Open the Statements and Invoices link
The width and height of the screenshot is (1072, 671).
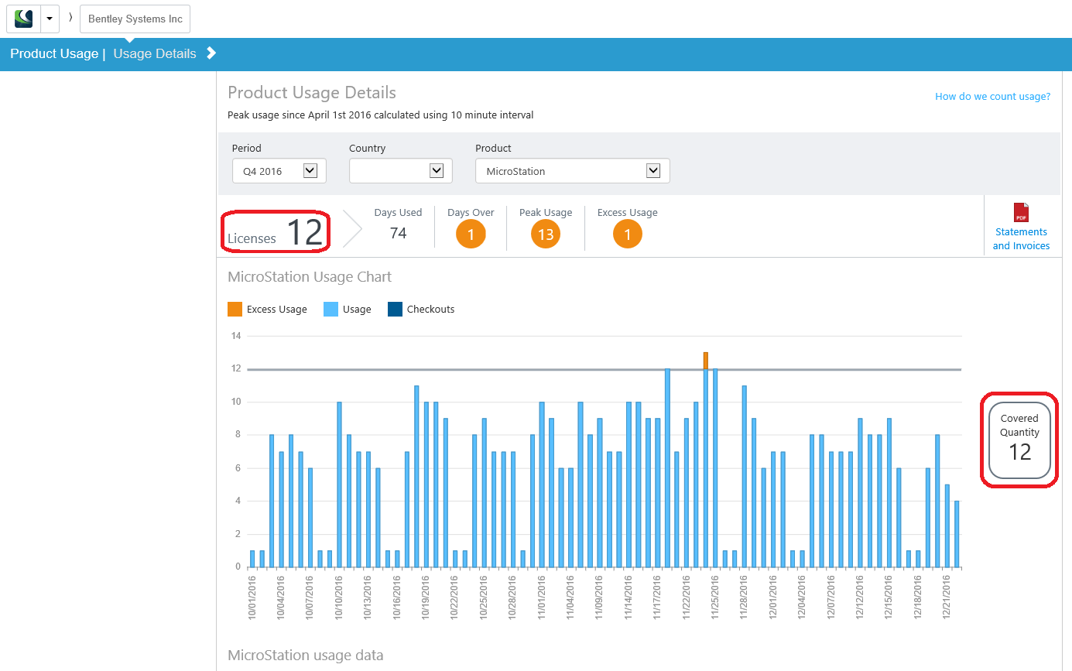click(x=1022, y=238)
